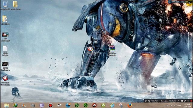Screen dimensions: 193x108
Task: Open the volume speaker tray icon
Action: [174, 105]
